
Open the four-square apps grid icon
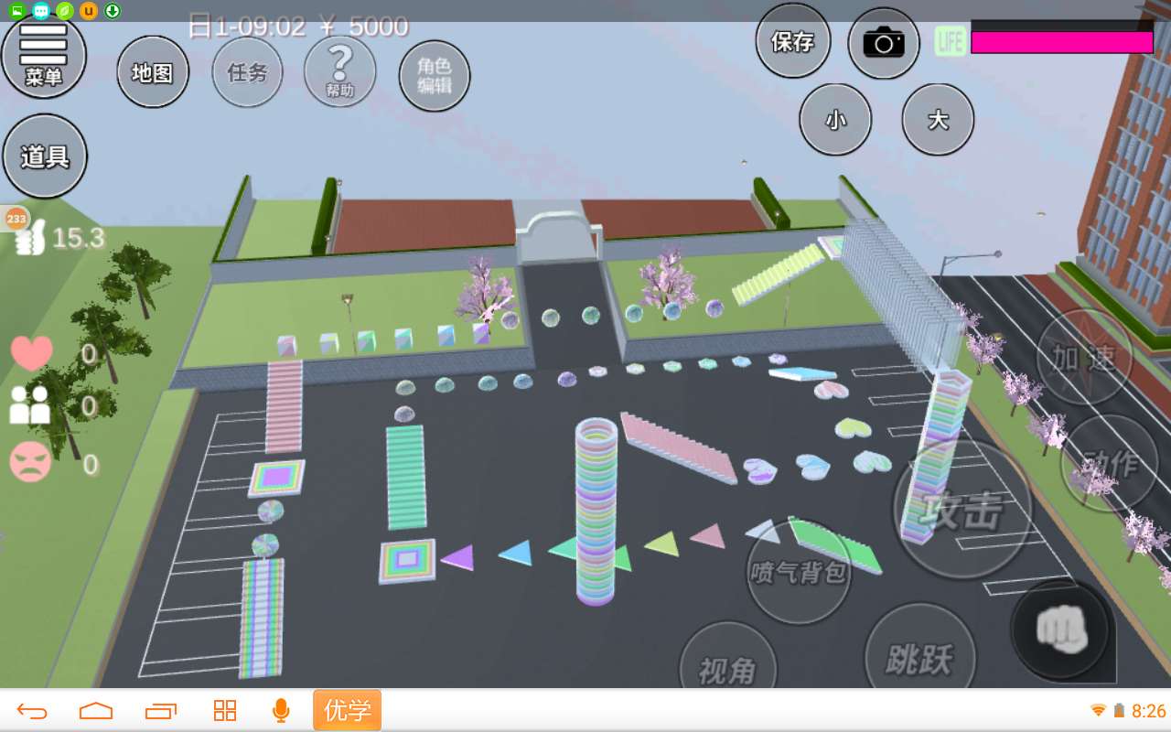(x=224, y=711)
